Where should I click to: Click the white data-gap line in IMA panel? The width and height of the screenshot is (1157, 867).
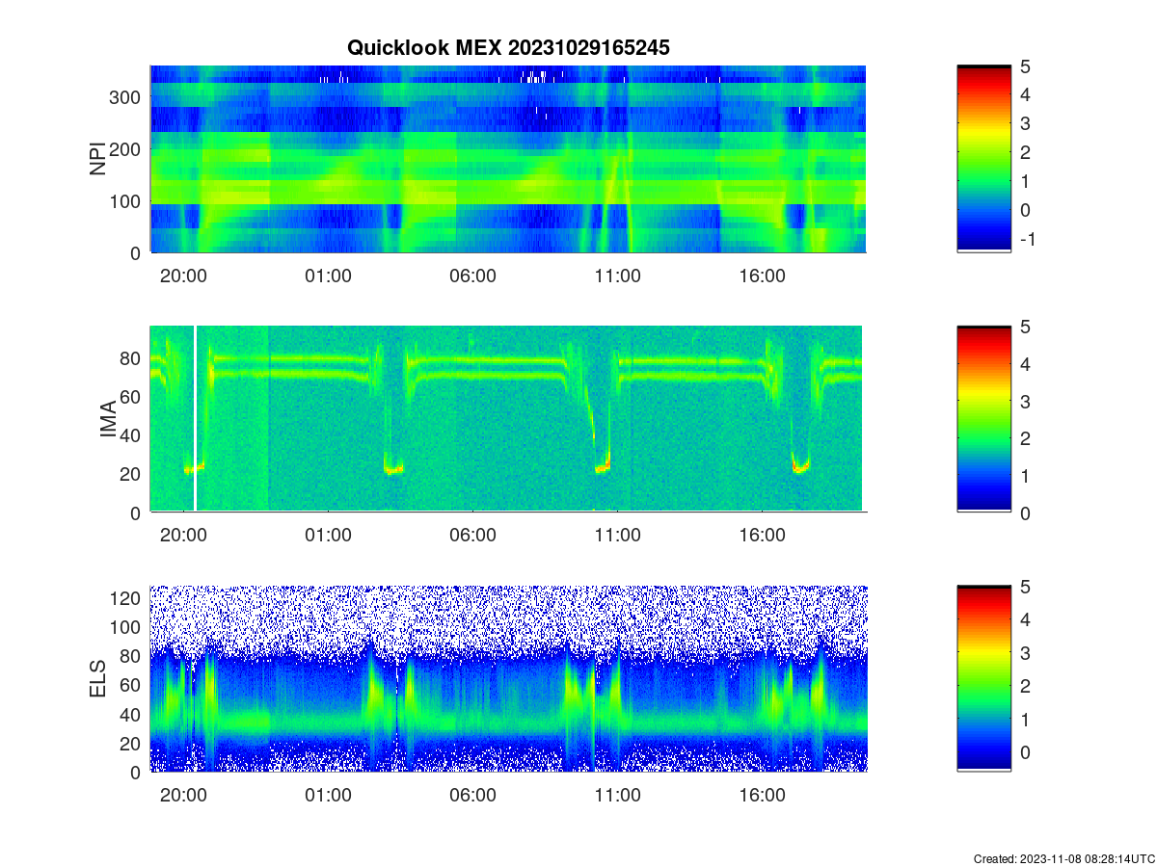coord(196,419)
